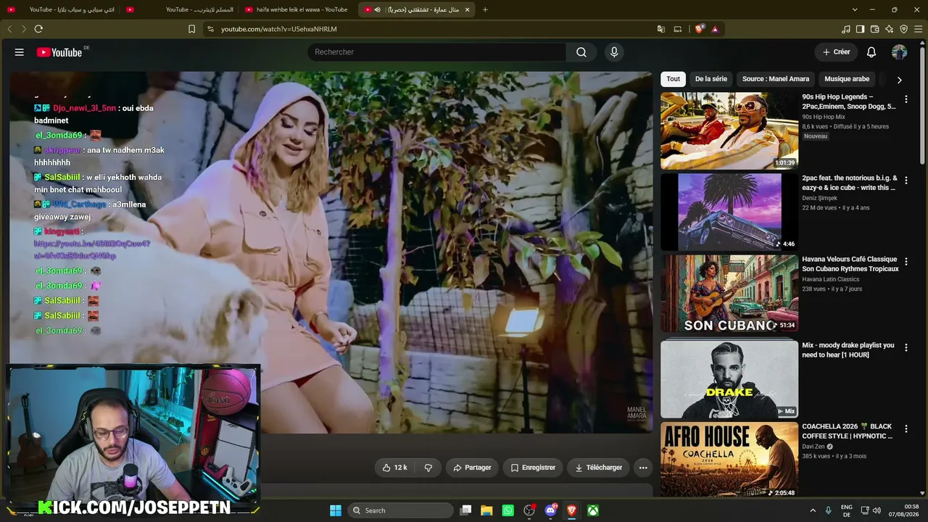This screenshot has height=522, width=928.
Task: Open Brave Leo AI assistant
Action: (890, 29)
